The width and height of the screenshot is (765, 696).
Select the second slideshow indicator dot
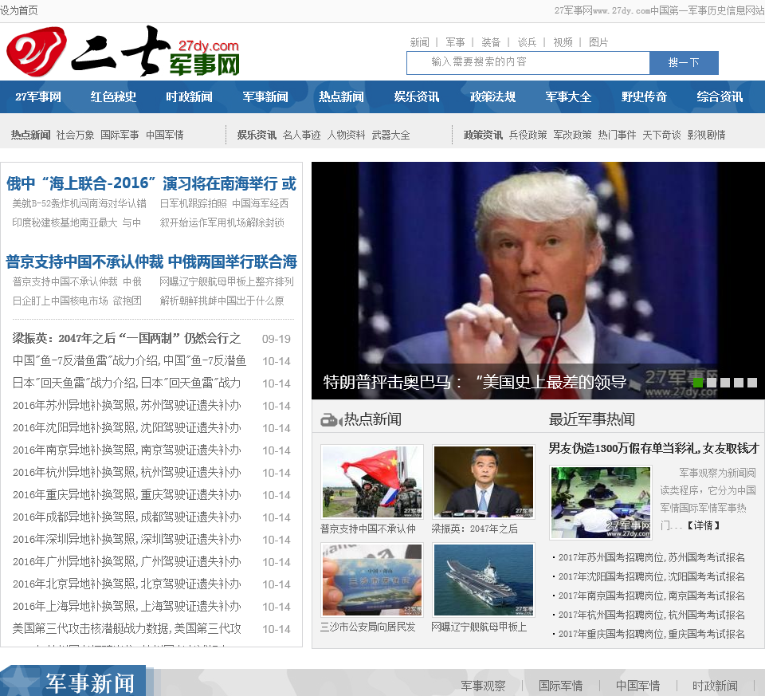click(712, 383)
